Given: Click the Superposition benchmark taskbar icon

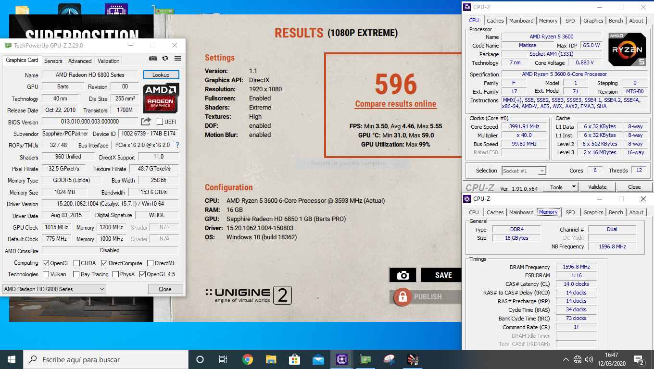Looking at the screenshot, I should pos(413,359).
